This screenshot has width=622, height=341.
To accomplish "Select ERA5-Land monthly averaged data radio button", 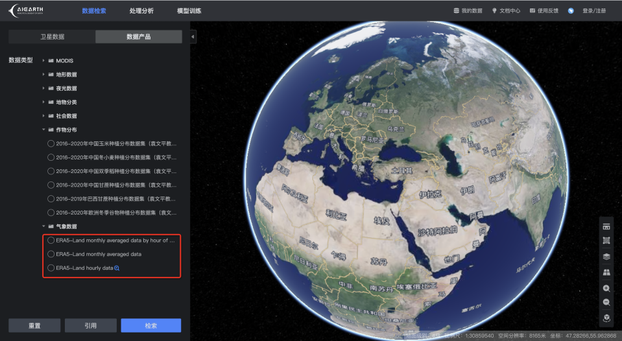I will click(51, 254).
